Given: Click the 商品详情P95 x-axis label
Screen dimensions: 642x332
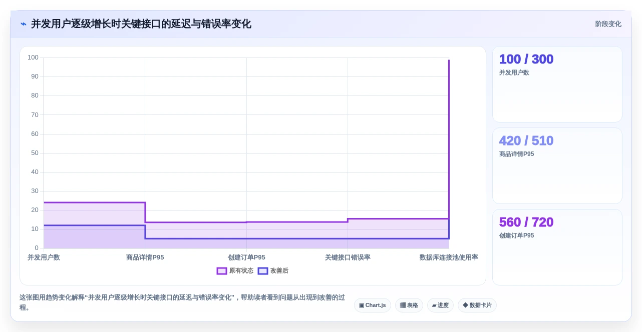Looking at the screenshot, I should pyautogui.click(x=145, y=257).
